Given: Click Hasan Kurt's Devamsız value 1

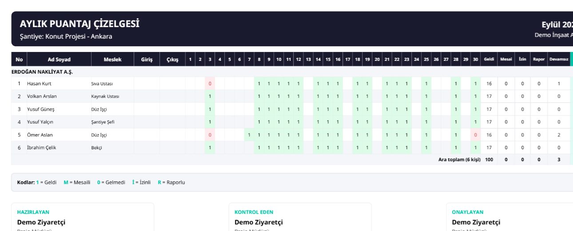Looking at the screenshot, I should [x=559, y=84].
